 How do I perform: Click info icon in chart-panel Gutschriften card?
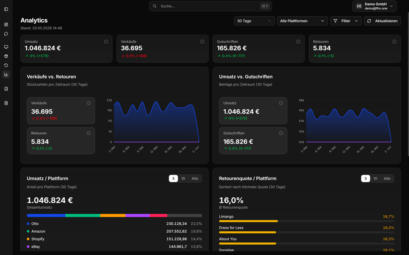click(281, 133)
